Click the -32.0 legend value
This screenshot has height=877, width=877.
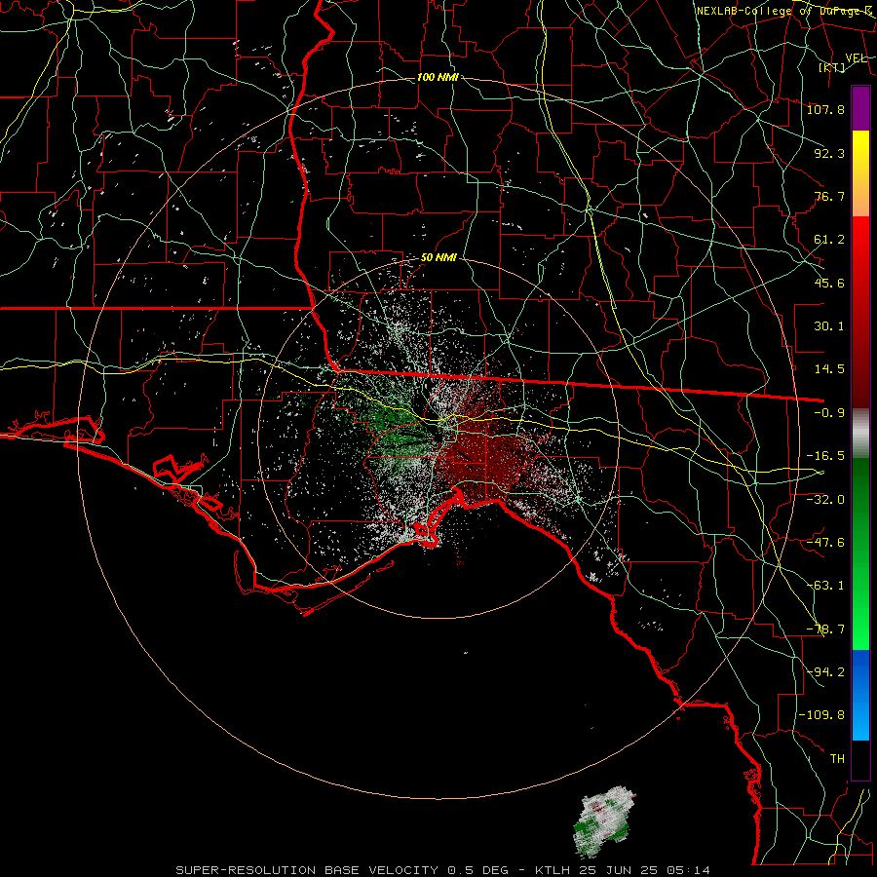point(825,499)
